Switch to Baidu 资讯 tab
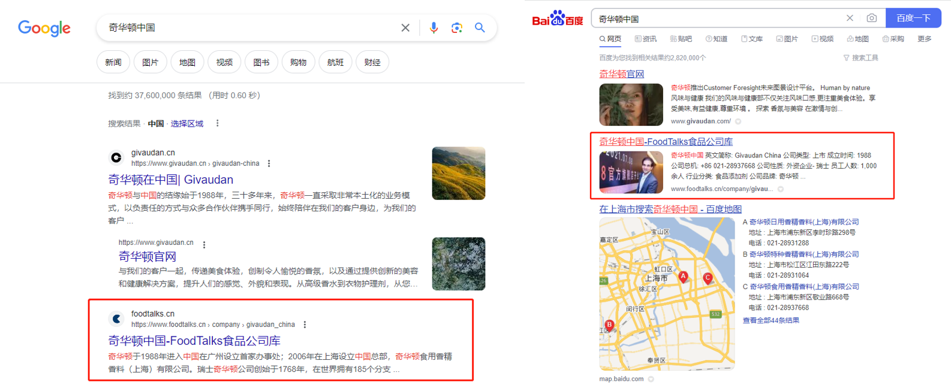Viewport: 951px width, 391px height. pyautogui.click(x=646, y=39)
